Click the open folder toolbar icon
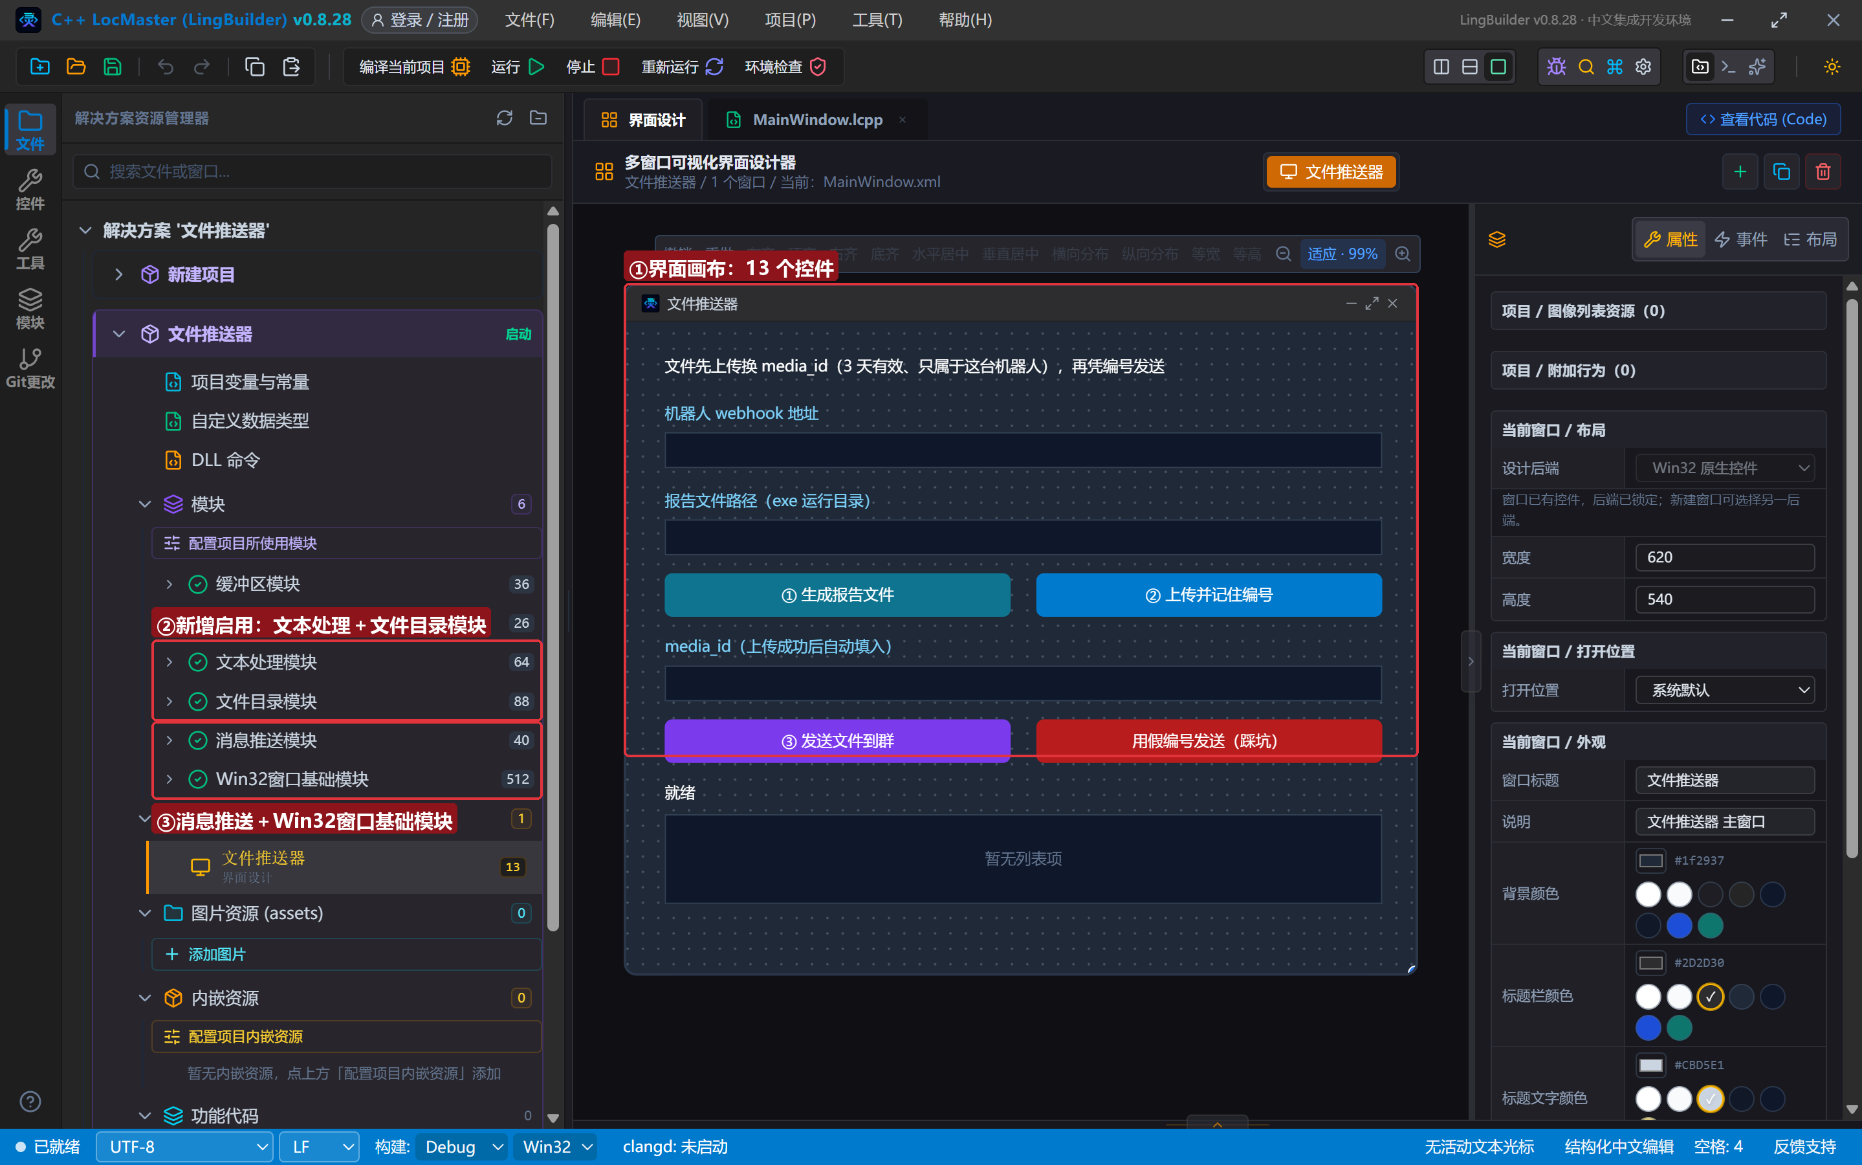The height and width of the screenshot is (1165, 1862). point(76,66)
